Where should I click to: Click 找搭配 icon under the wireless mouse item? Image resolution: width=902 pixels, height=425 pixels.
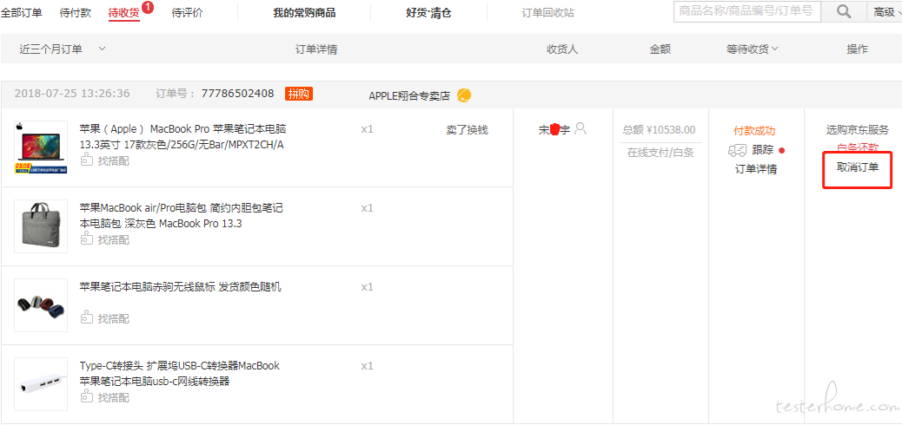(86, 318)
